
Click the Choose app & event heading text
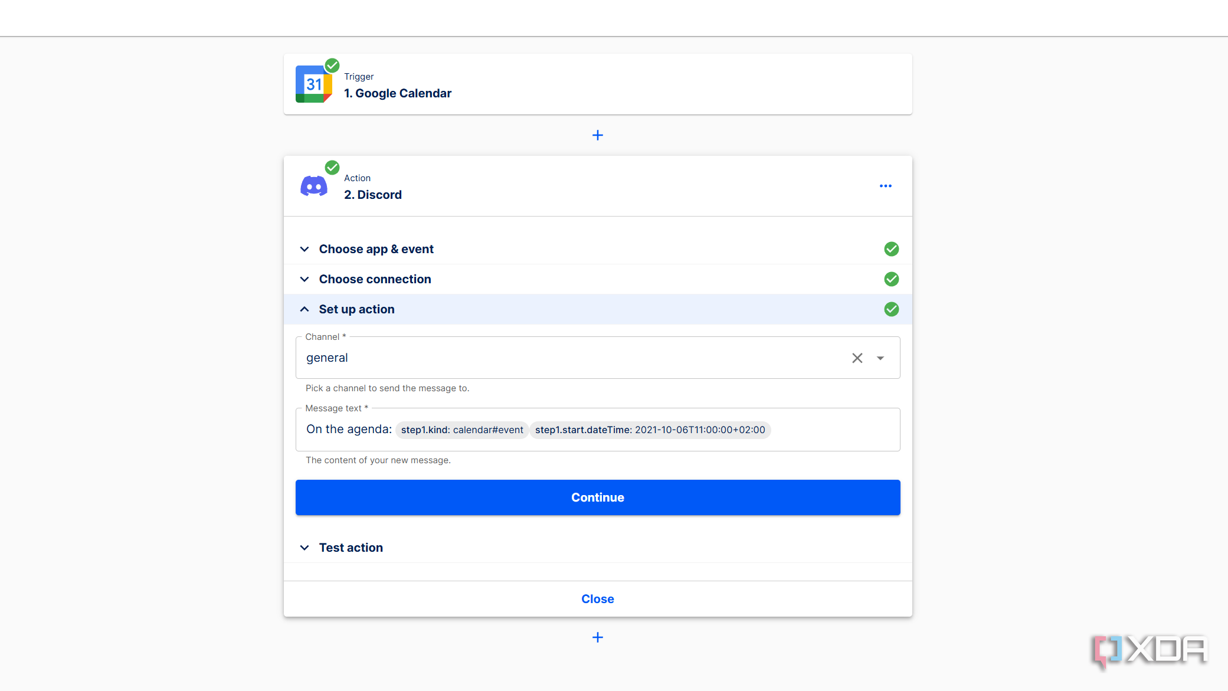tap(376, 249)
